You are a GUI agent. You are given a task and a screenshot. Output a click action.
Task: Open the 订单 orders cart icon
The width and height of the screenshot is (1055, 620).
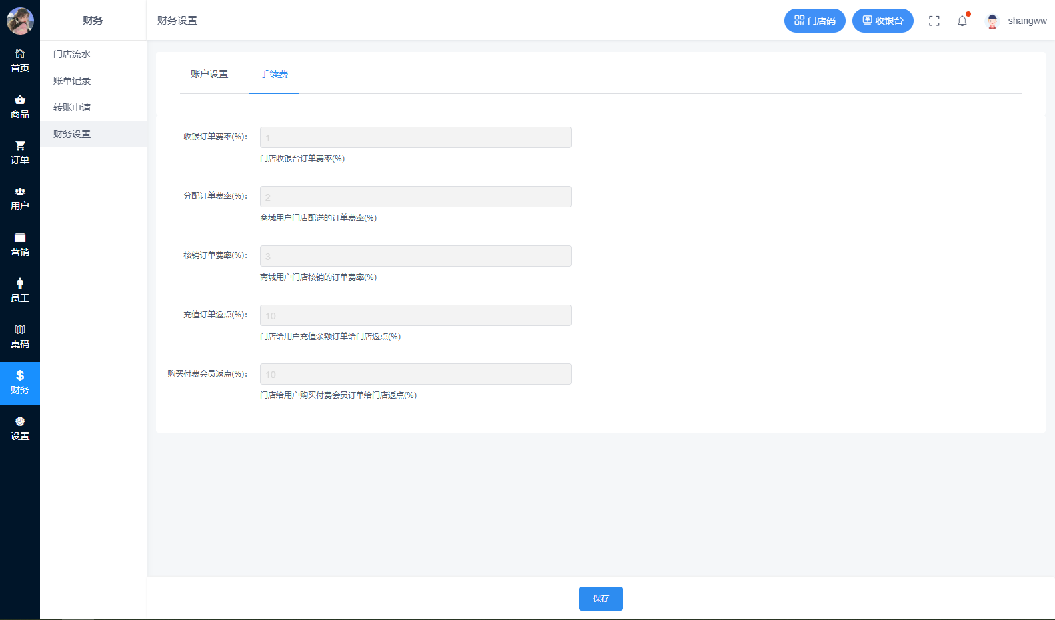coord(20,146)
